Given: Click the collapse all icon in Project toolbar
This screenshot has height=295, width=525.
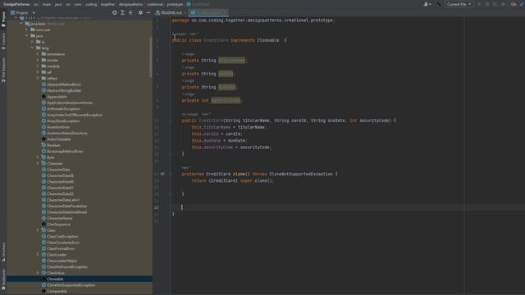Looking at the screenshot, I should tap(130, 12).
